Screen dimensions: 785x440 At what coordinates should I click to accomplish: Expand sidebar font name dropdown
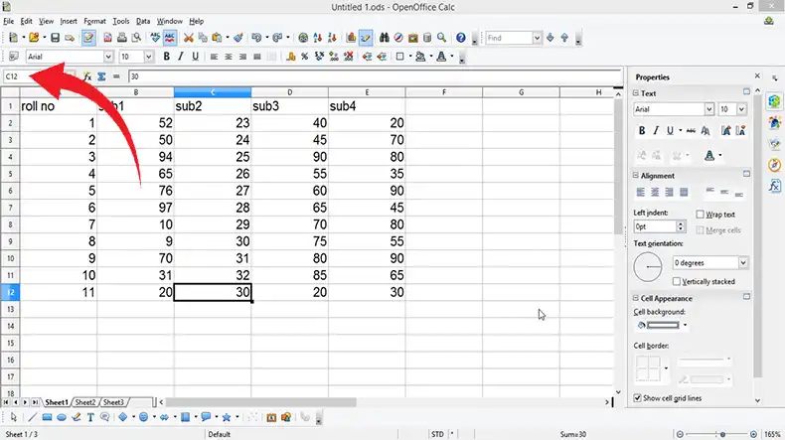coord(708,109)
